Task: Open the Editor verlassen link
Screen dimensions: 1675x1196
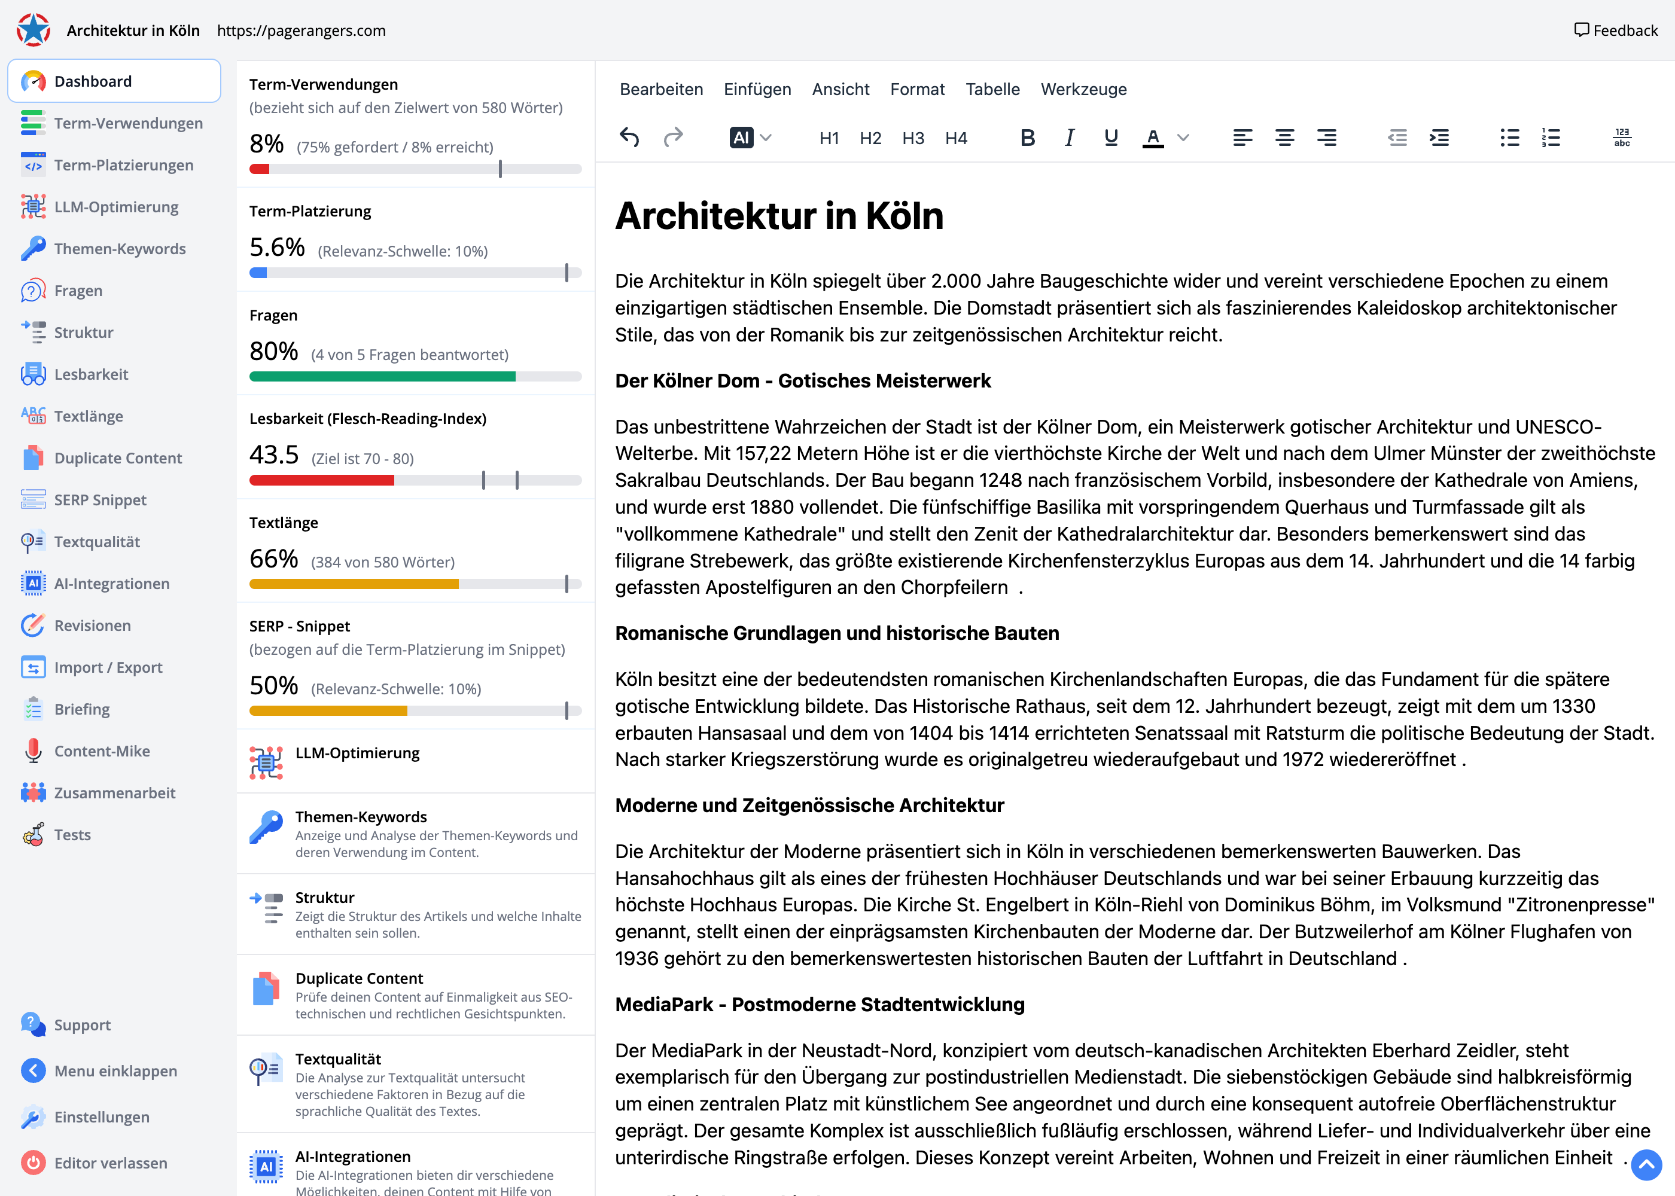Action: tap(111, 1163)
